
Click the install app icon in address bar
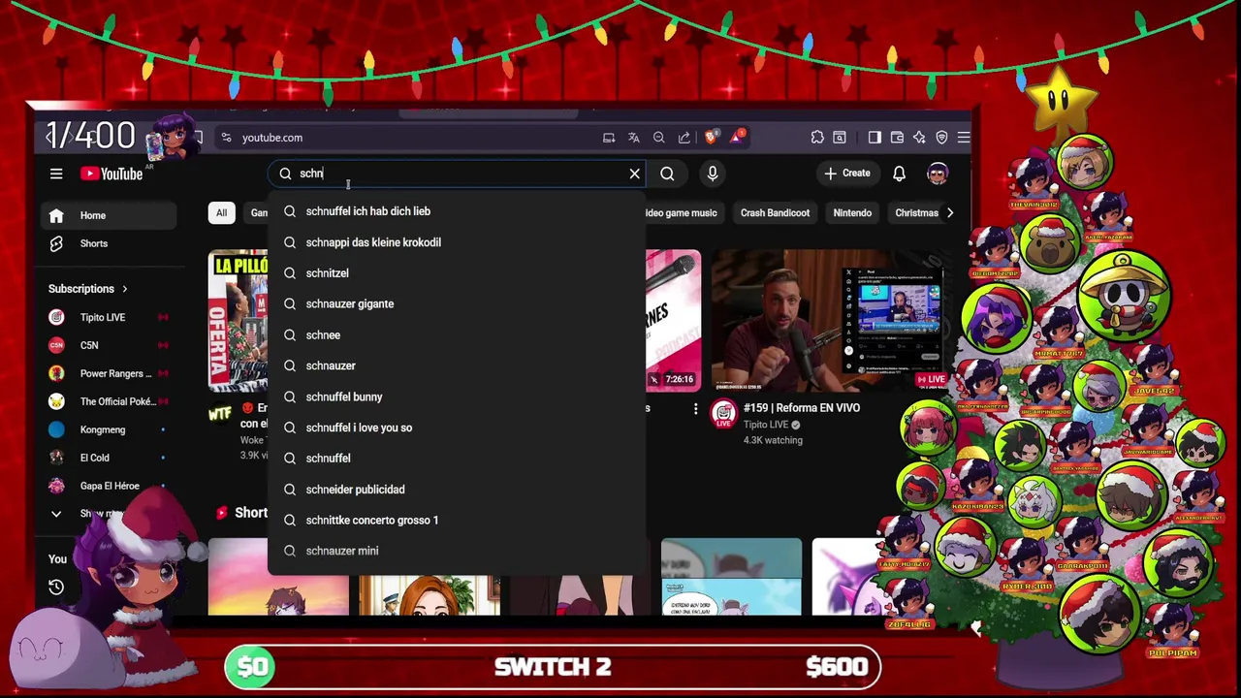[x=609, y=138]
